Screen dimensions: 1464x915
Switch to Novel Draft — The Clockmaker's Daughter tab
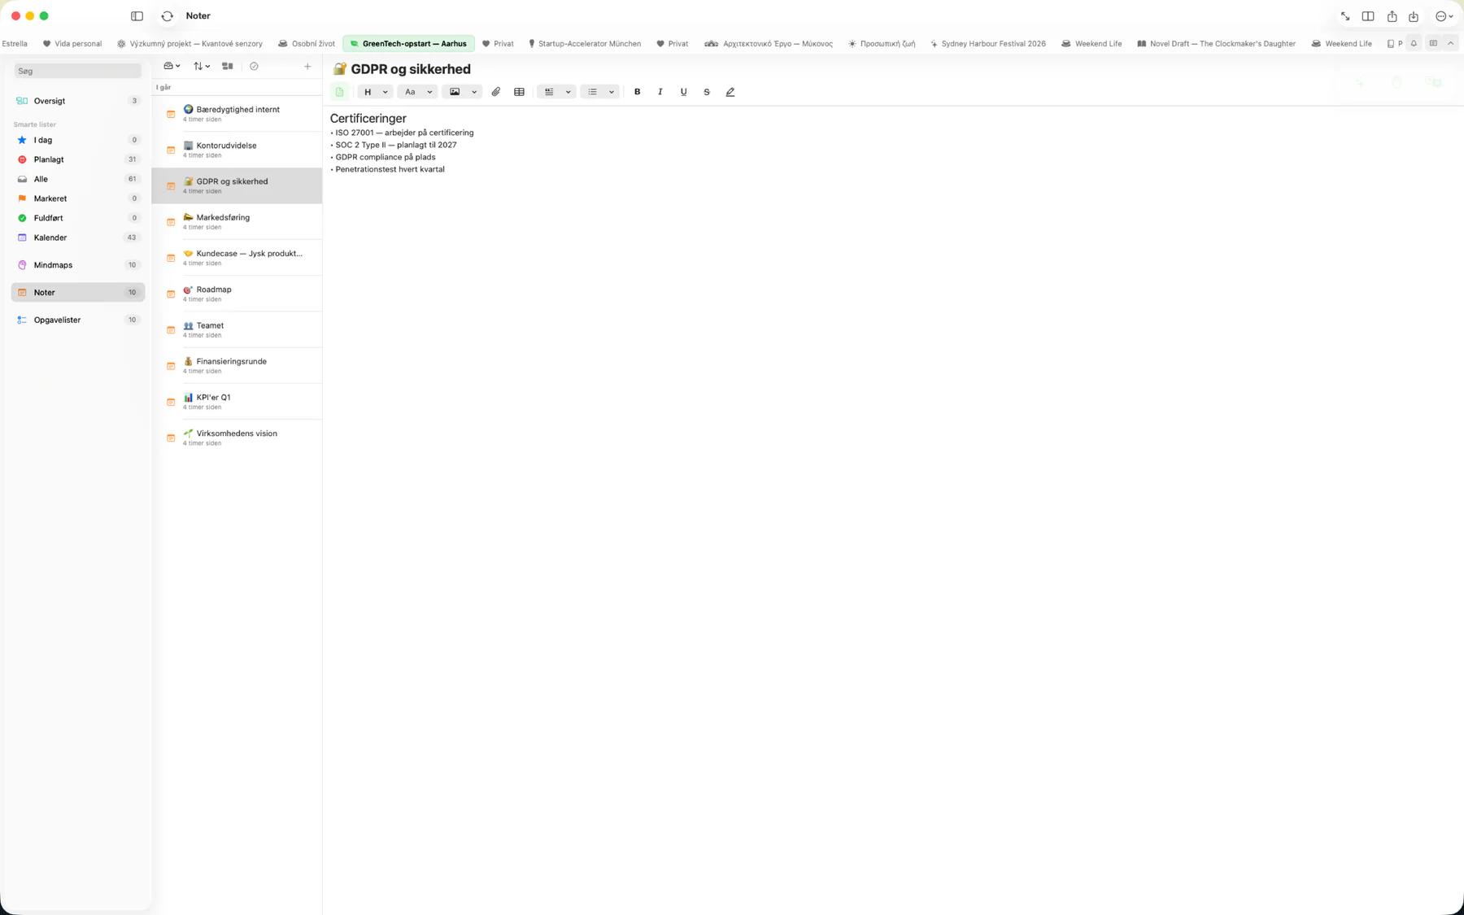pyautogui.click(x=1216, y=44)
